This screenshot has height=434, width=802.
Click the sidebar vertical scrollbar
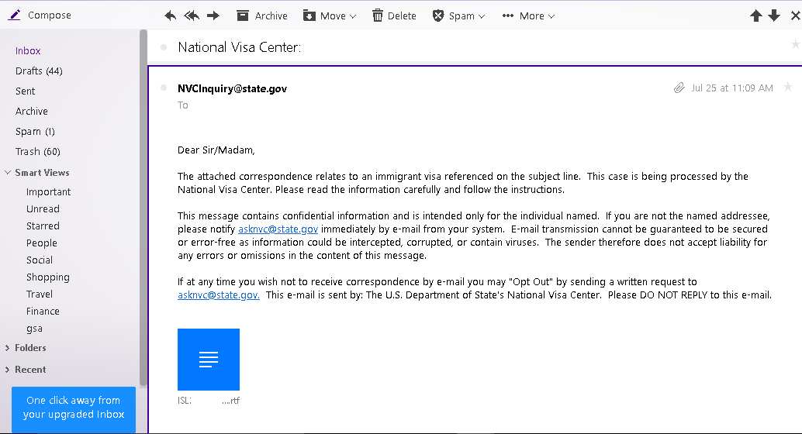click(x=143, y=207)
